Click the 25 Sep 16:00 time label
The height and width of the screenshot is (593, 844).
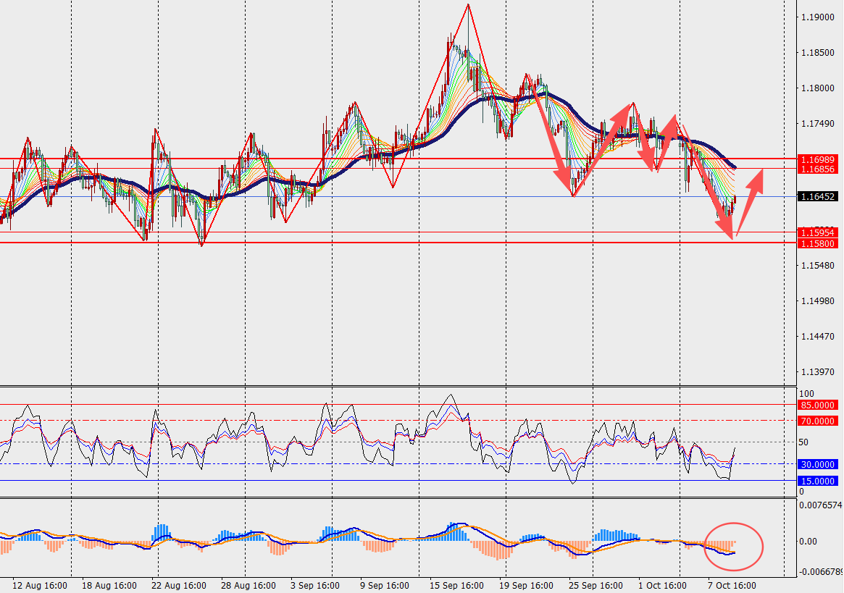pos(596,585)
